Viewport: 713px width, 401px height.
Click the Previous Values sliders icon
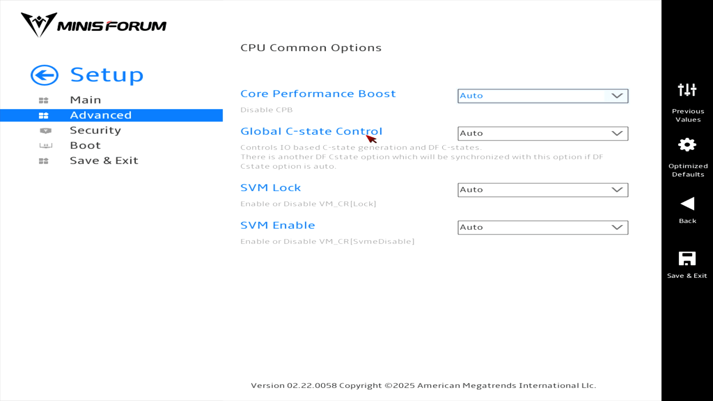(687, 90)
